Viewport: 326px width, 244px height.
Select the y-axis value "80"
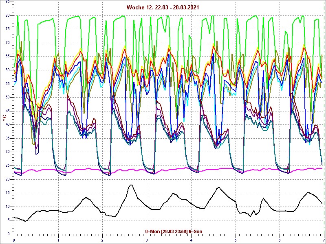point(7,15)
